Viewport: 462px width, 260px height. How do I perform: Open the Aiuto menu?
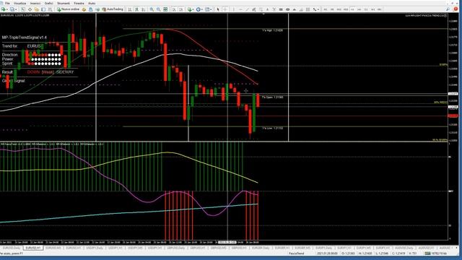[x=92, y=3]
